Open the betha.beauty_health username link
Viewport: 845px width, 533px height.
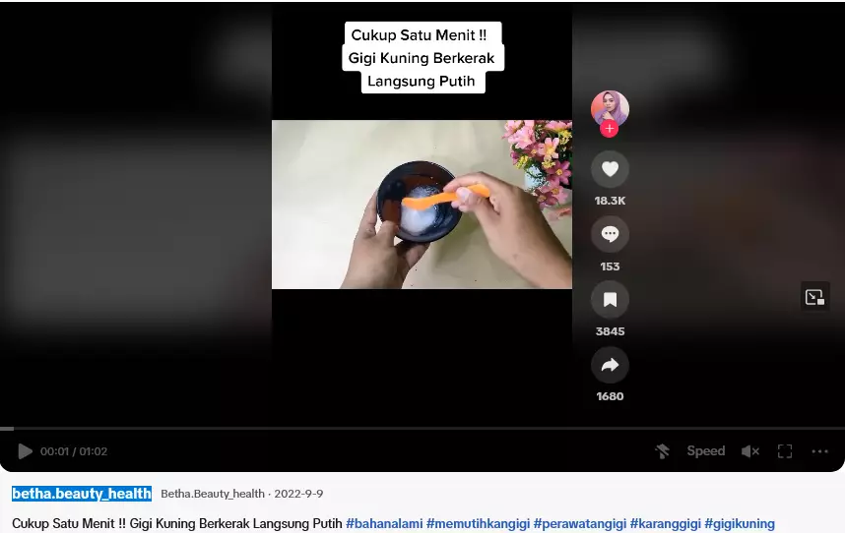[x=82, y=494]
